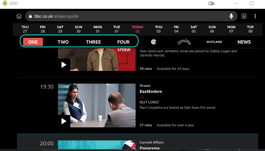
Task: Click the KM3 Android emulator icon
Action: pyautogui.click(x=5, y=3)
